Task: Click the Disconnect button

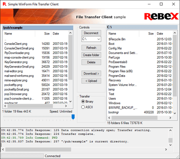Action: pos(91,33)
